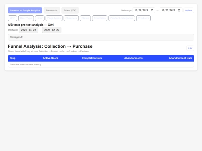
Task: Click the Completion Rate column header
Action: 92,58
